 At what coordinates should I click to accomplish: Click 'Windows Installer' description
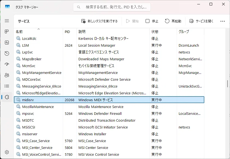coord(92,134)
